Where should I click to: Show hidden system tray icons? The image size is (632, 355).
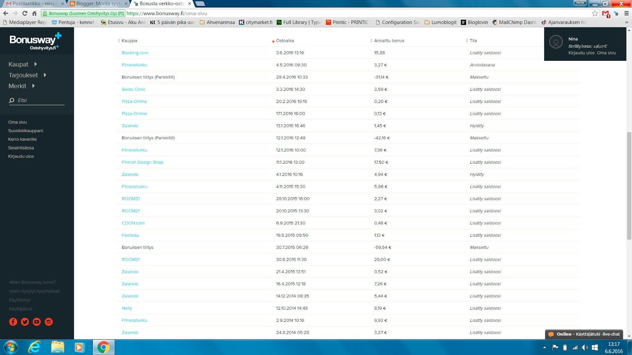click(x=544, y=348)
